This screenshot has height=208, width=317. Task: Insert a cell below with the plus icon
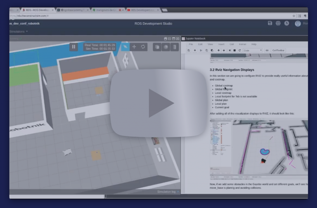pos(195,50)
